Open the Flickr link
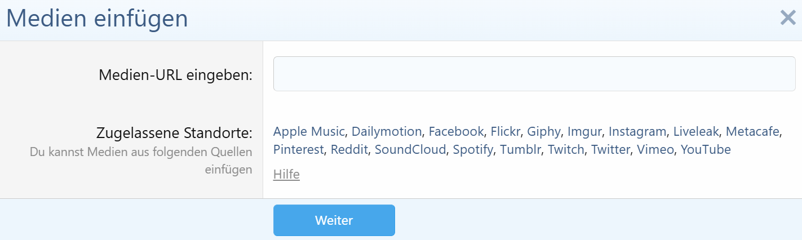 [505, 132]
